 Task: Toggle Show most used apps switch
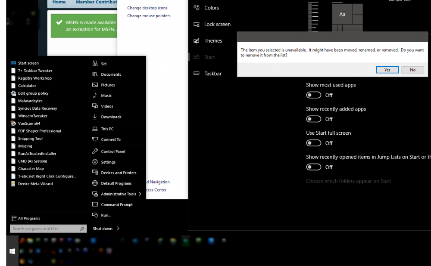coord(314,95)
